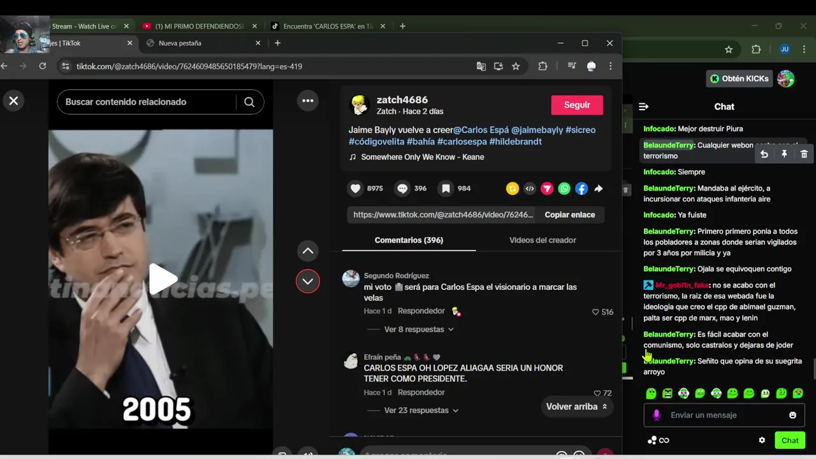Open the Somewhere Only We Know music link
Screen dimensions: 816x459
pyautogui.click(x=422, y=157)
